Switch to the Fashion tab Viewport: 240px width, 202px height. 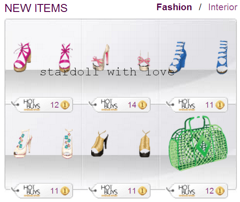174,7
